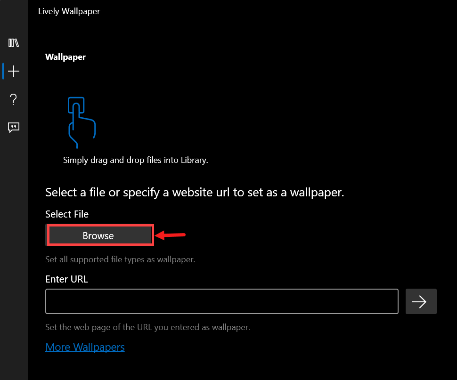Image resolution: width=457 pixels, height=380 pixels.
Task: Click the 'Select File' label
Action: (67, 214)
